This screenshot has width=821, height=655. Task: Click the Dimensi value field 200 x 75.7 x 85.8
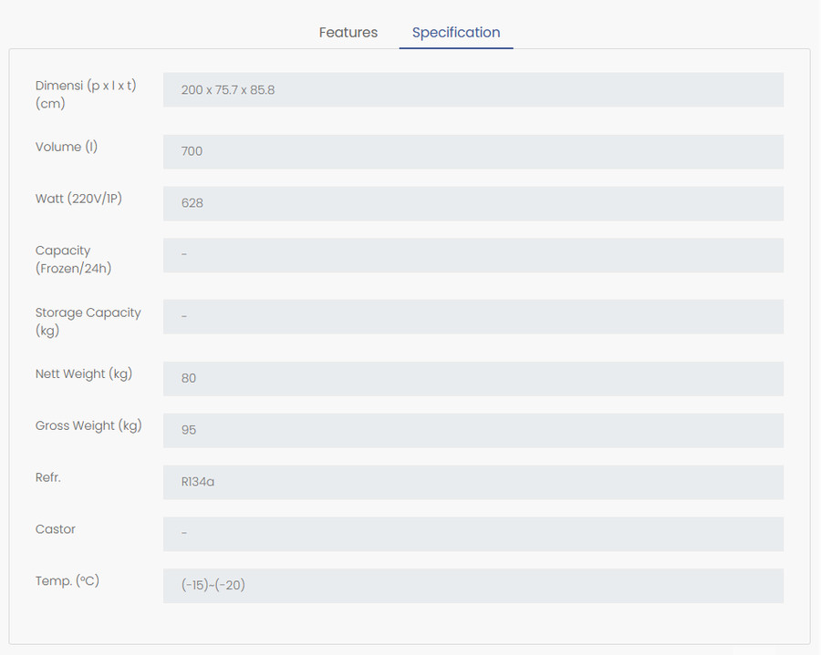coord(473,90)
